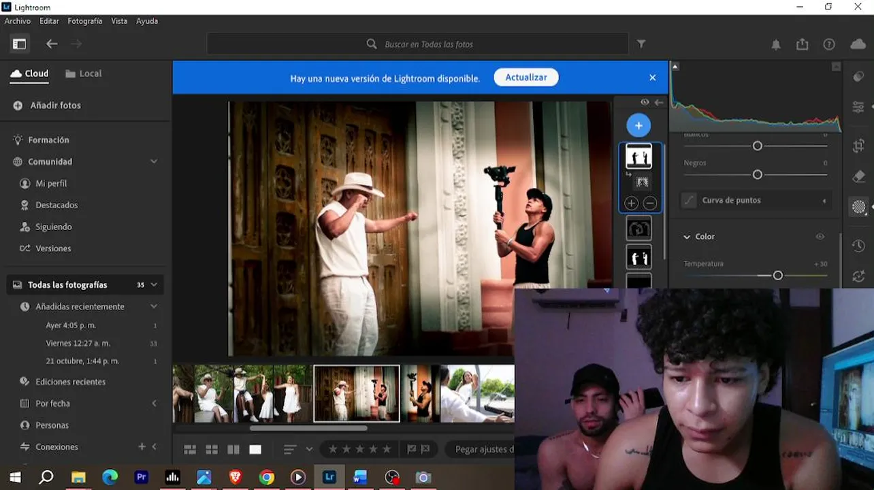
Task: Open Google Chrome from taskbar
Action: point(267,478)
